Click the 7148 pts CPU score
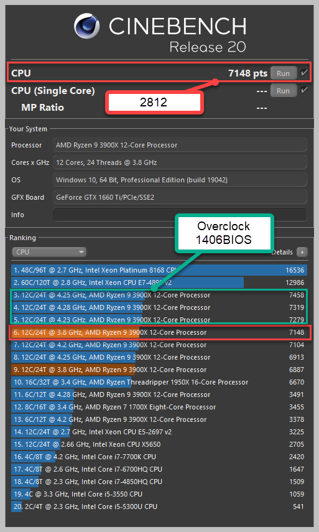The width and height of the screenshot is (319, 532). click(x=248, y=73)
